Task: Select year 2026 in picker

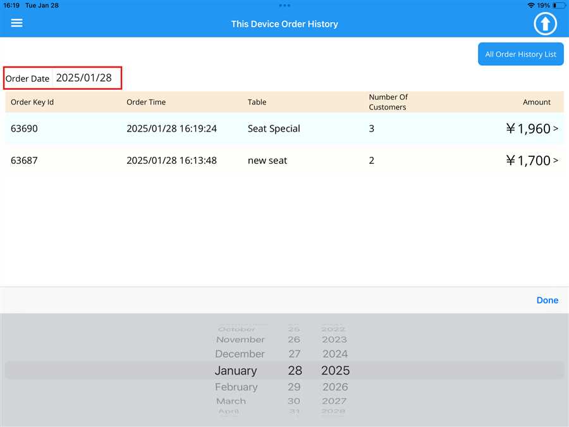Action: pyautogui.click(x=335, y=387)
